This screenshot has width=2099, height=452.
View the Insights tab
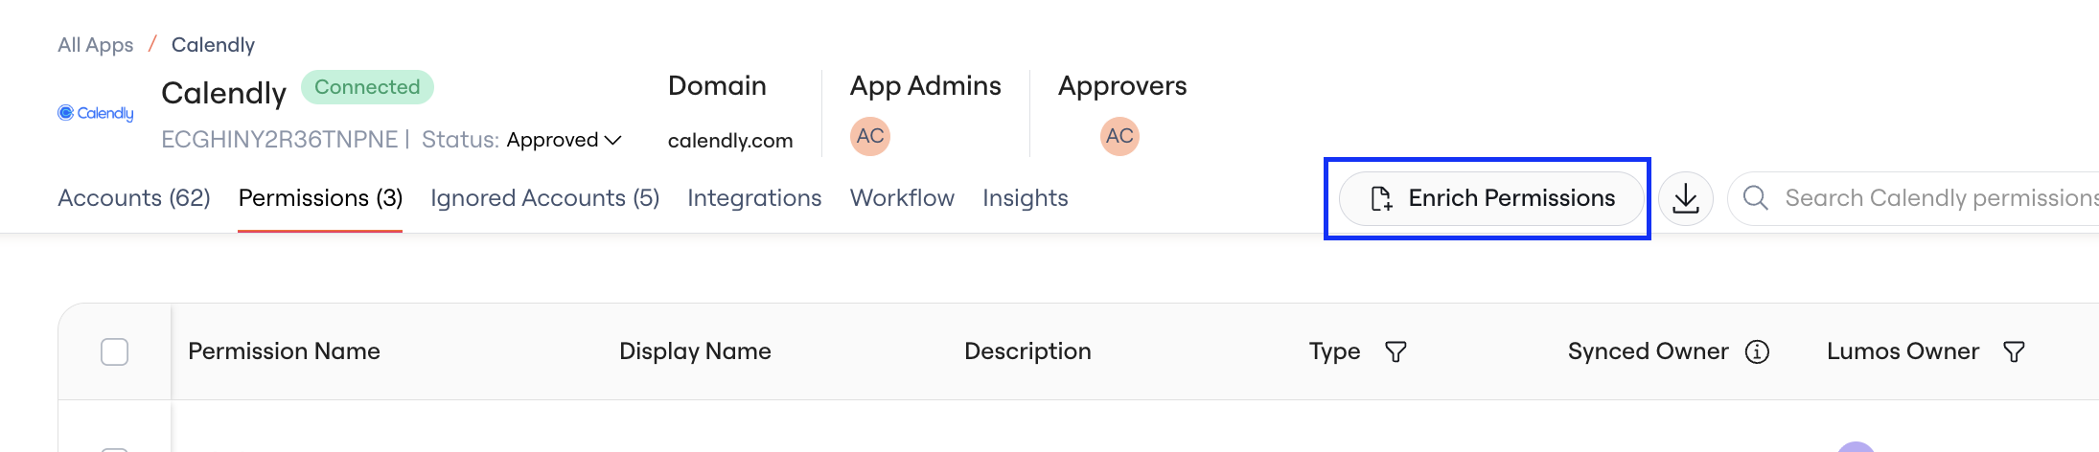(1026, 198)
